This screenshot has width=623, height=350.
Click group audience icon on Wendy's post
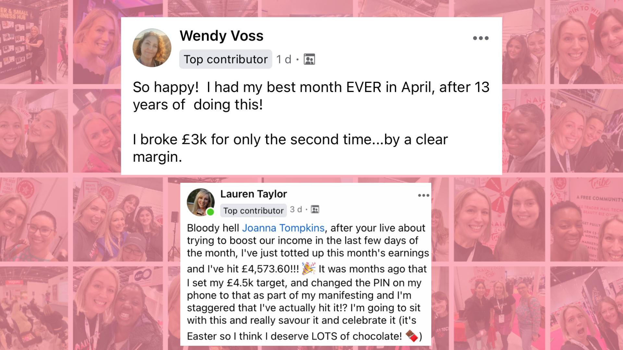[309, 59]
